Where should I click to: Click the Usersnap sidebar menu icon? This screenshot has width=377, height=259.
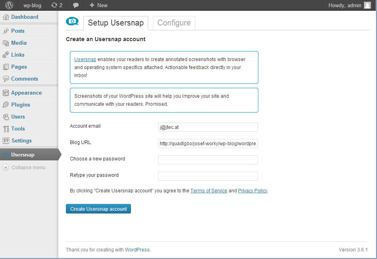tap(6, 155)
